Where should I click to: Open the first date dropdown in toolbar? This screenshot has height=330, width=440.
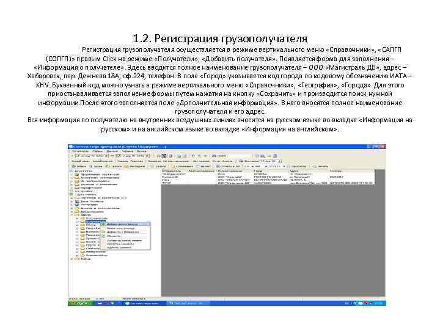106,156
